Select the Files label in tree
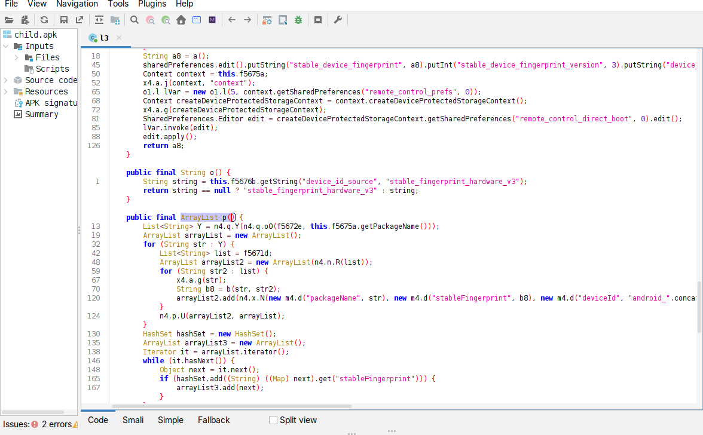Viewport: 703px width, 435px height. click(48, 57)
